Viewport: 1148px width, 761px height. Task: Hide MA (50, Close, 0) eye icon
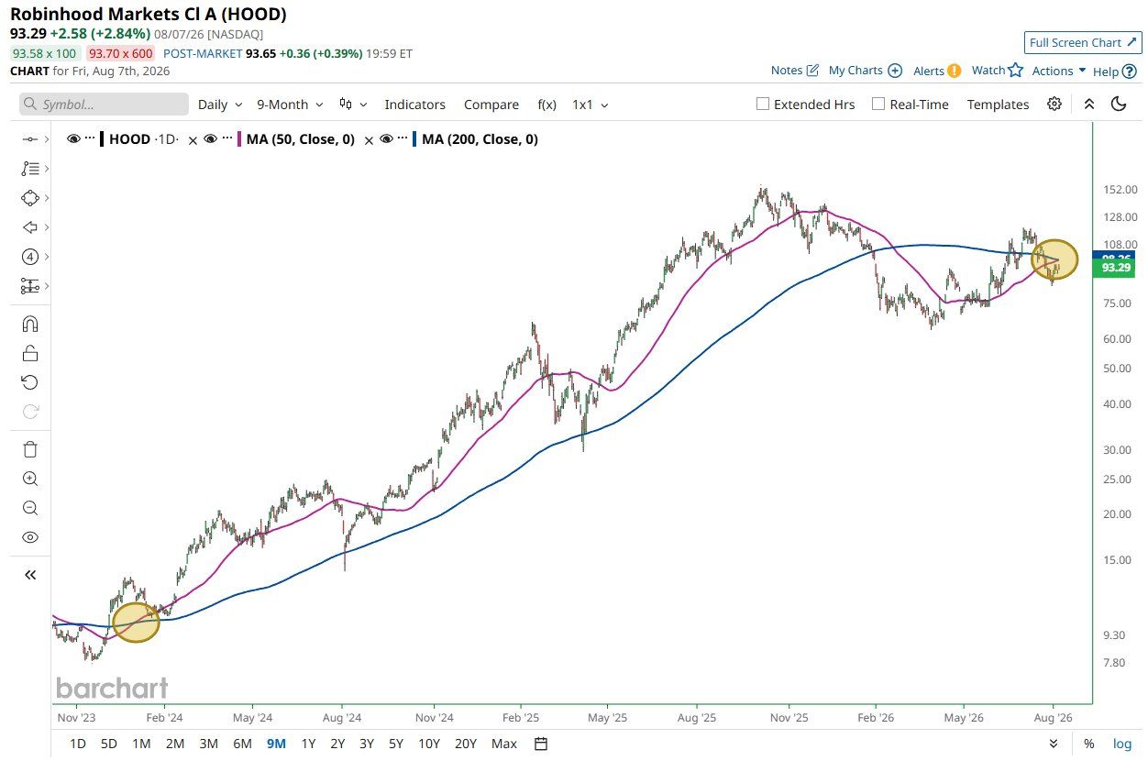pos(210,139)
